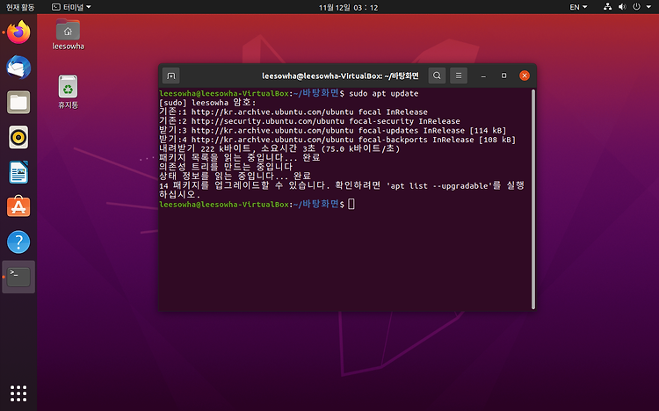Click the '[sudo] leesowha 암호:' line

pyautogui.click(x=207, y=103)
